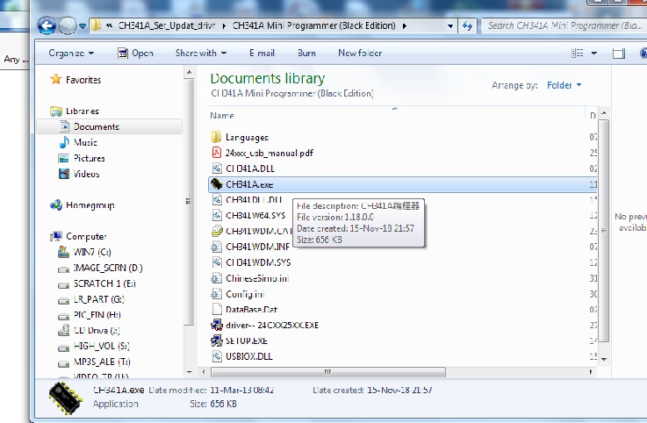Image resolution: width=647 pixels, height=423 pixels.
Task: Click the navigation pane scroll-up arrow
Action: coord(189,73)
